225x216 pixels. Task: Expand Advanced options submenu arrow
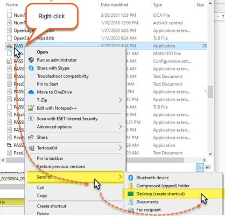click(x=120, y=127)
